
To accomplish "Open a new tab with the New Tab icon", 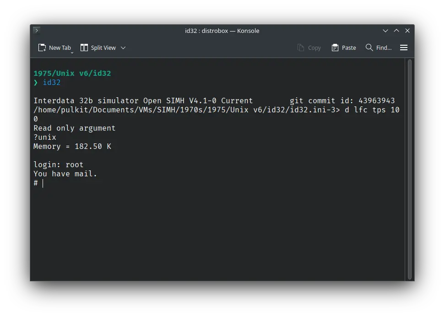I will (x=41, y=47).
